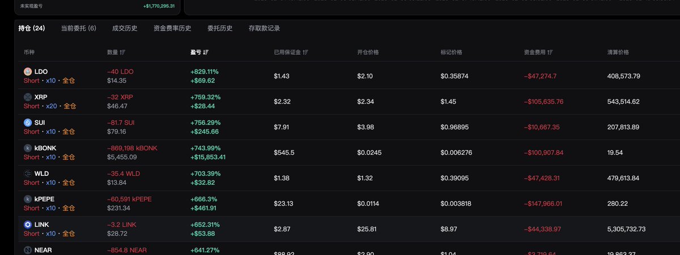Screen dimensions: 680x255
Task: Click kBONK margin value $545.5
Action: coord(283,153)
